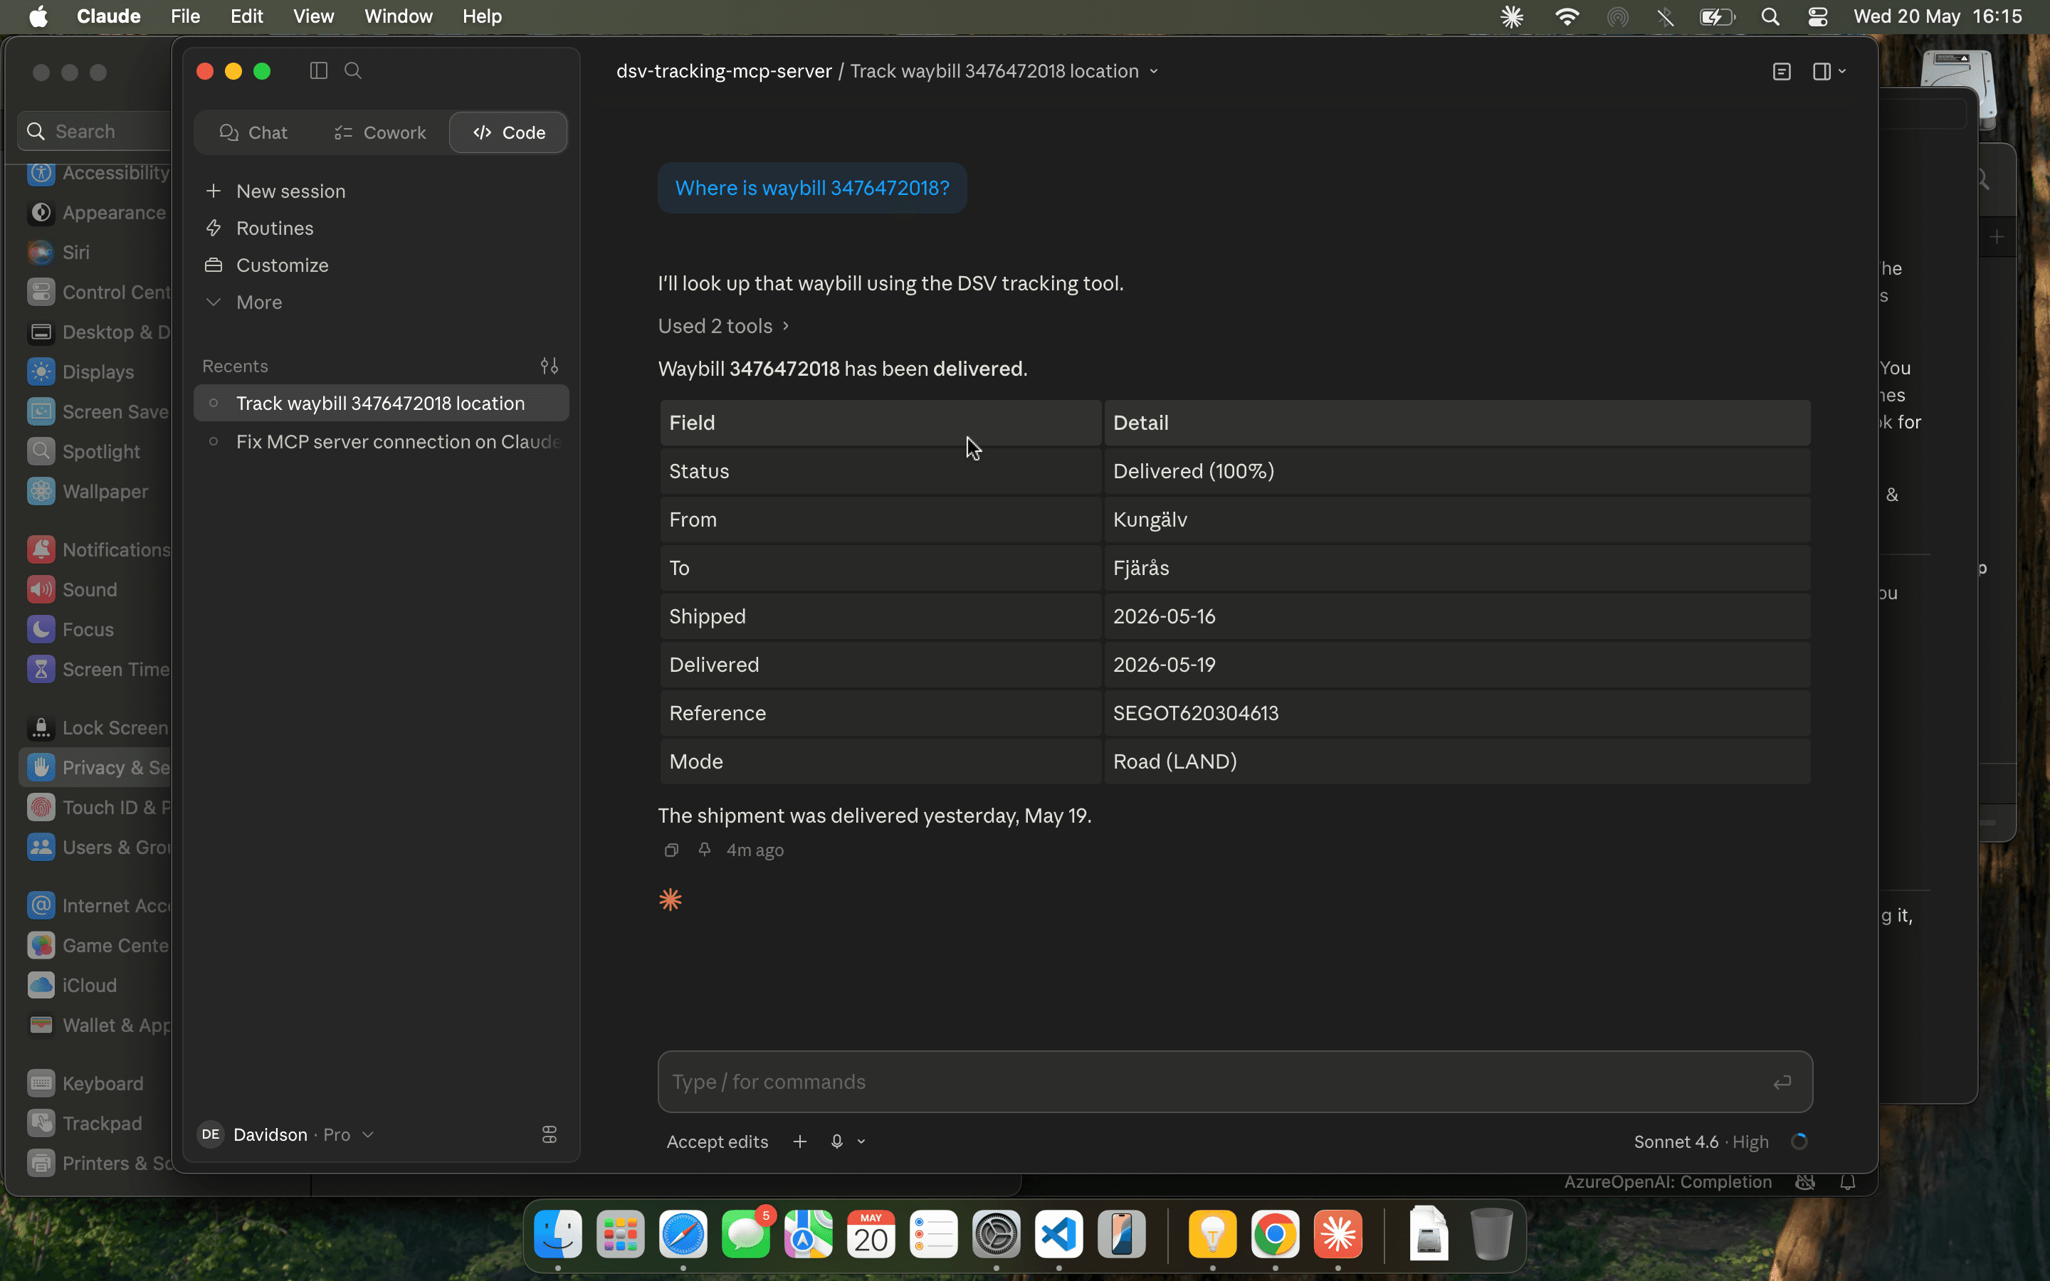Open the Wi-Fi menu bar icon
Image resolution: width=2050 pixels, height=1281 pixels.
[x=1567, y=16]
